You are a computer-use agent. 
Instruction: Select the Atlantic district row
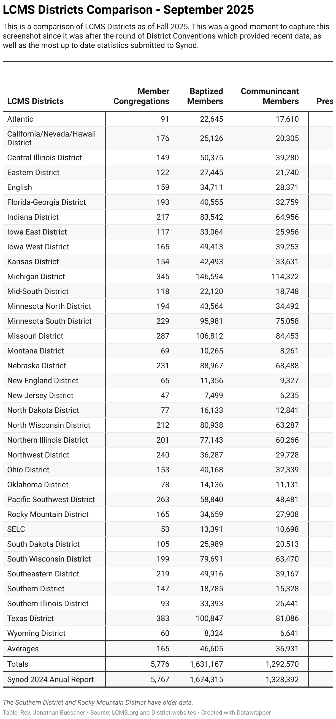tap(168, 119)
